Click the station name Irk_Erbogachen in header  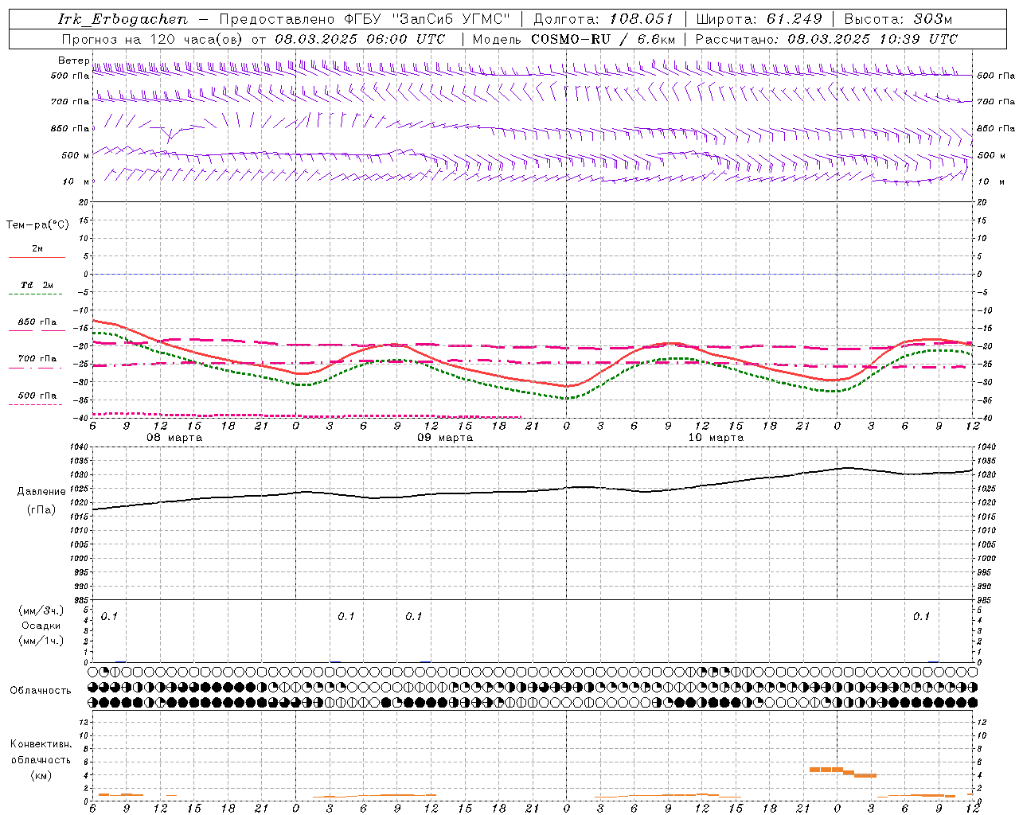(123, 19)
